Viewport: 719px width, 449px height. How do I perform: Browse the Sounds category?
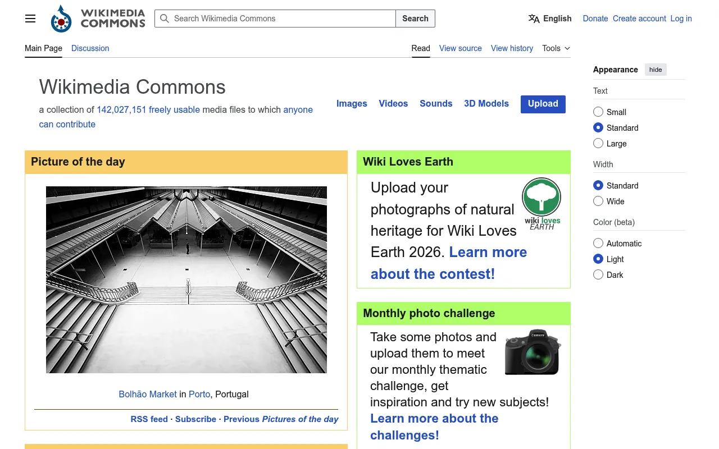pos(436,104)
